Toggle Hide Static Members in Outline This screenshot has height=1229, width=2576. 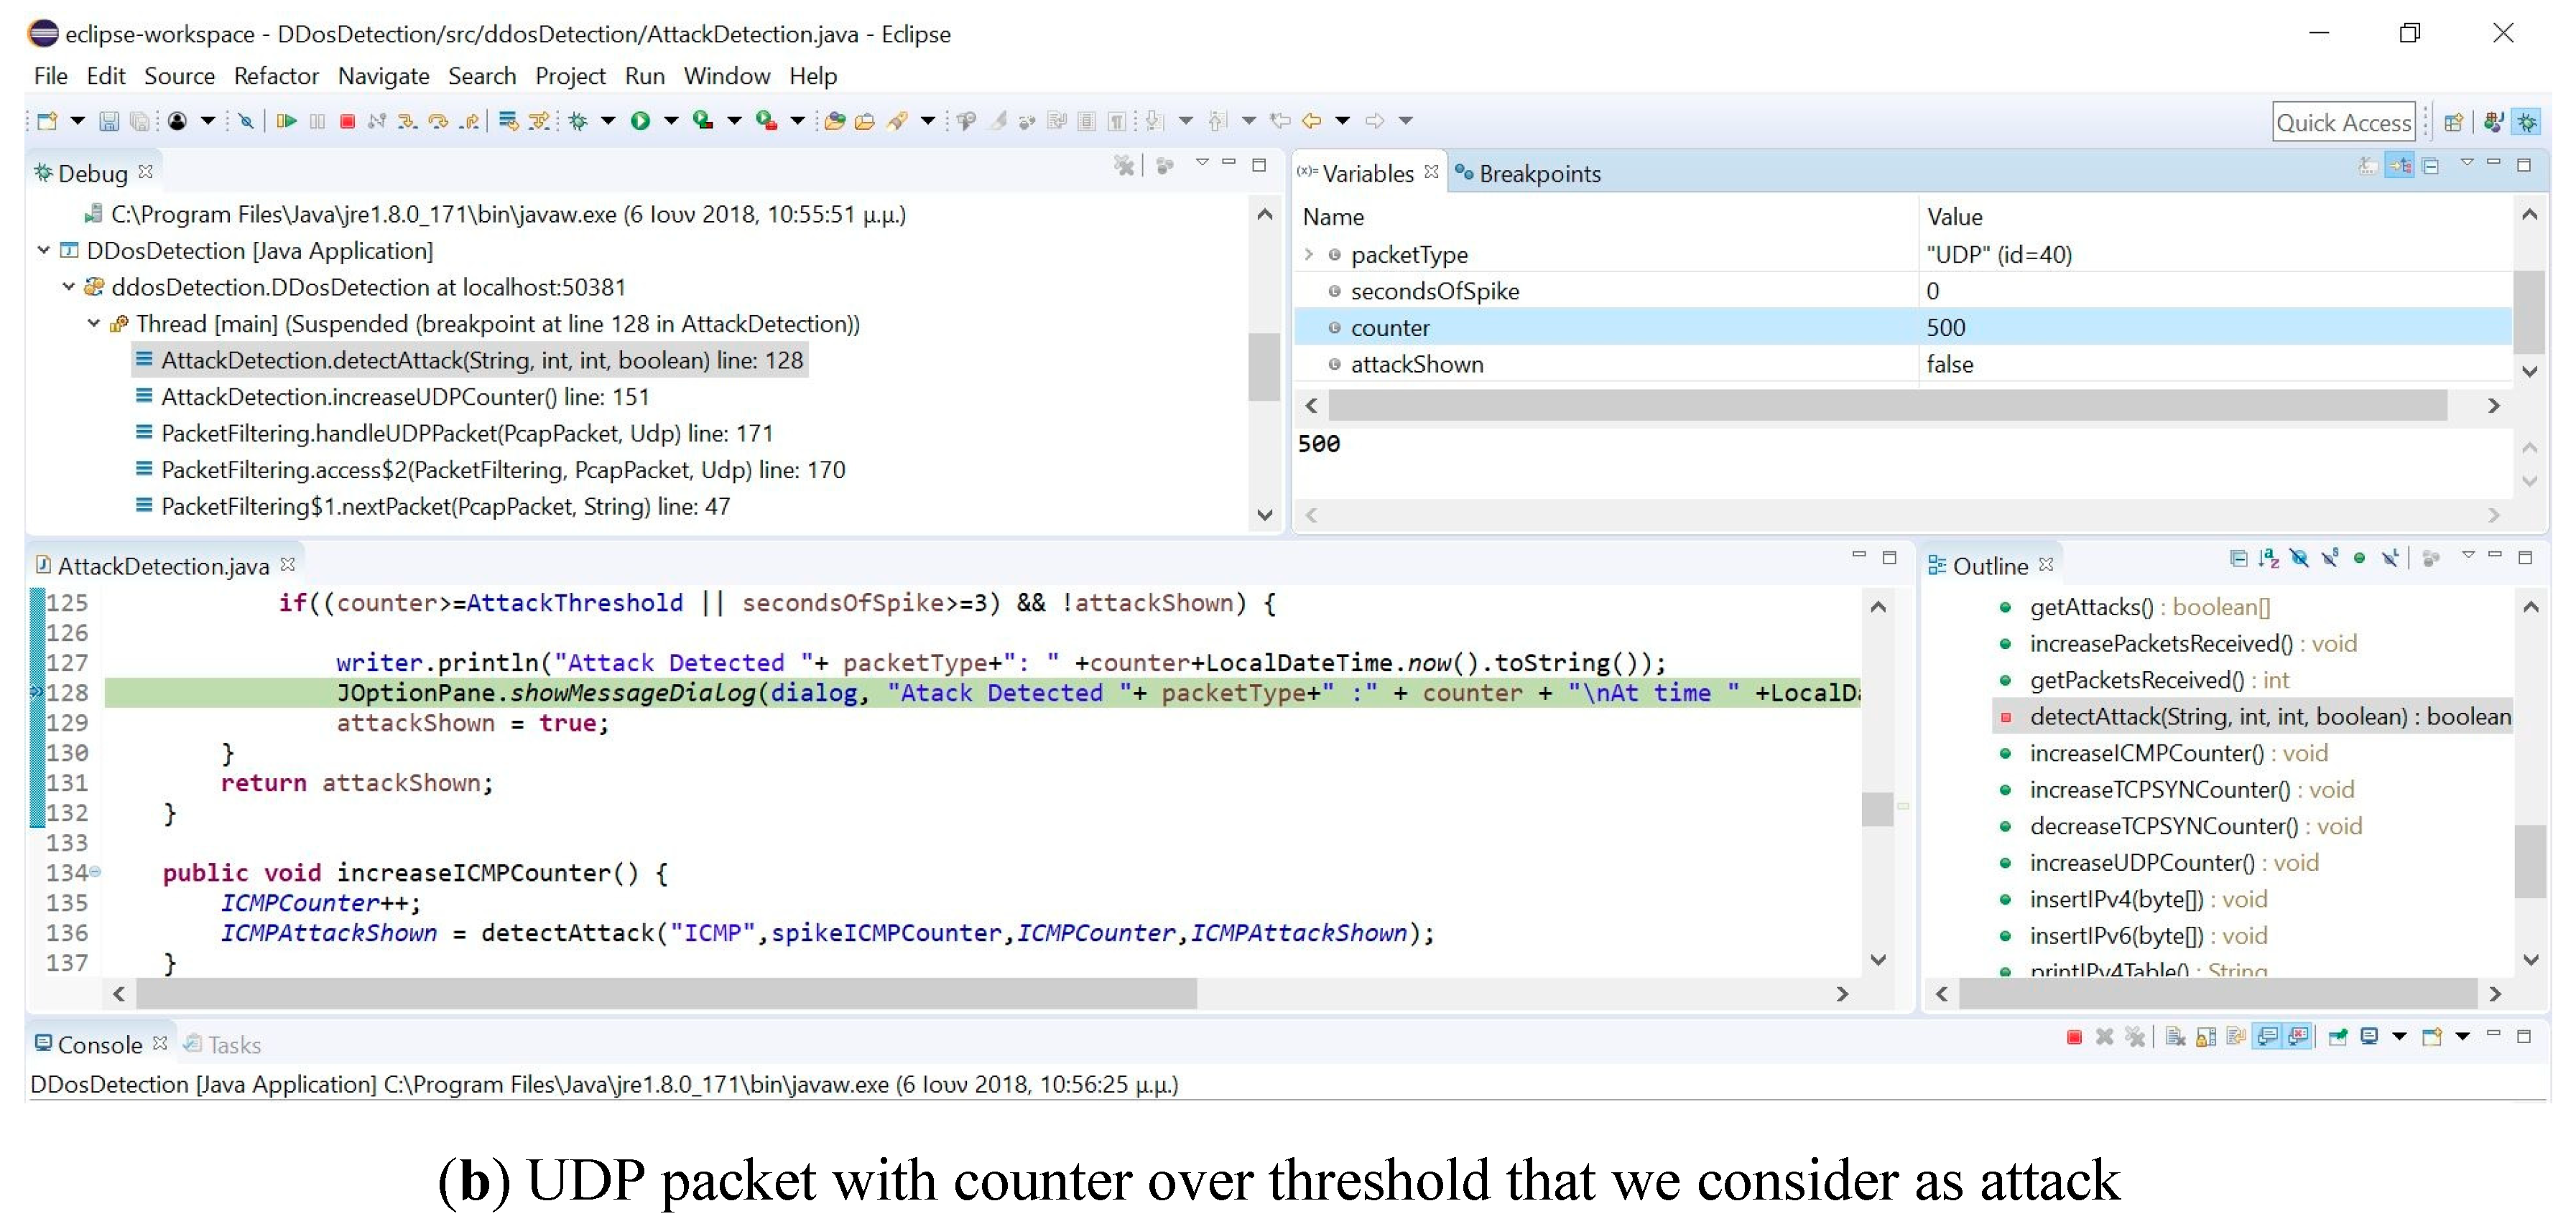point(2330,559)
